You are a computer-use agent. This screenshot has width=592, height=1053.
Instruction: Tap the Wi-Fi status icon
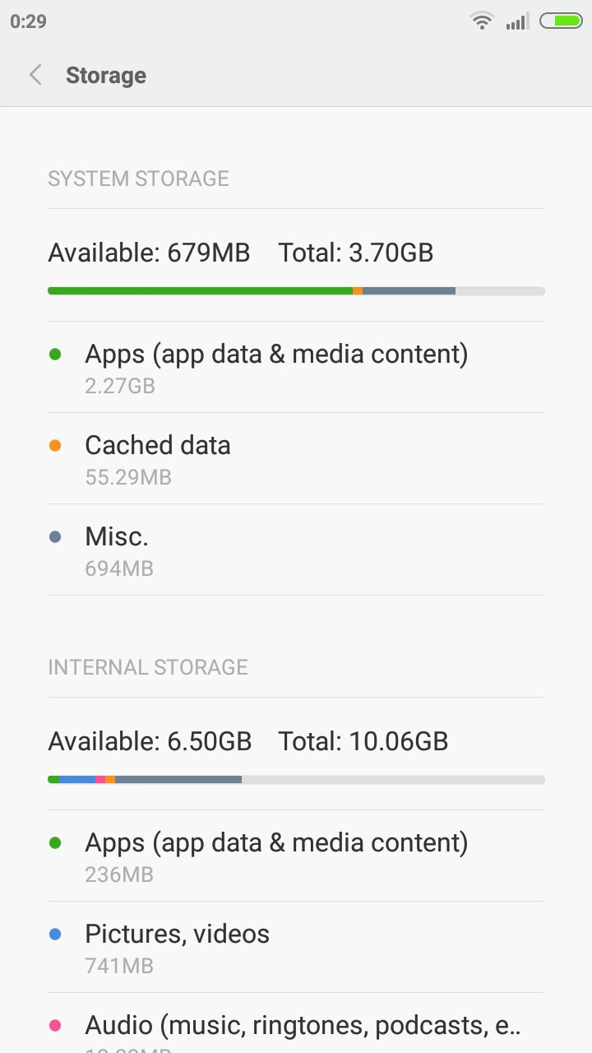pyautogui.click(x=482, y=21)
